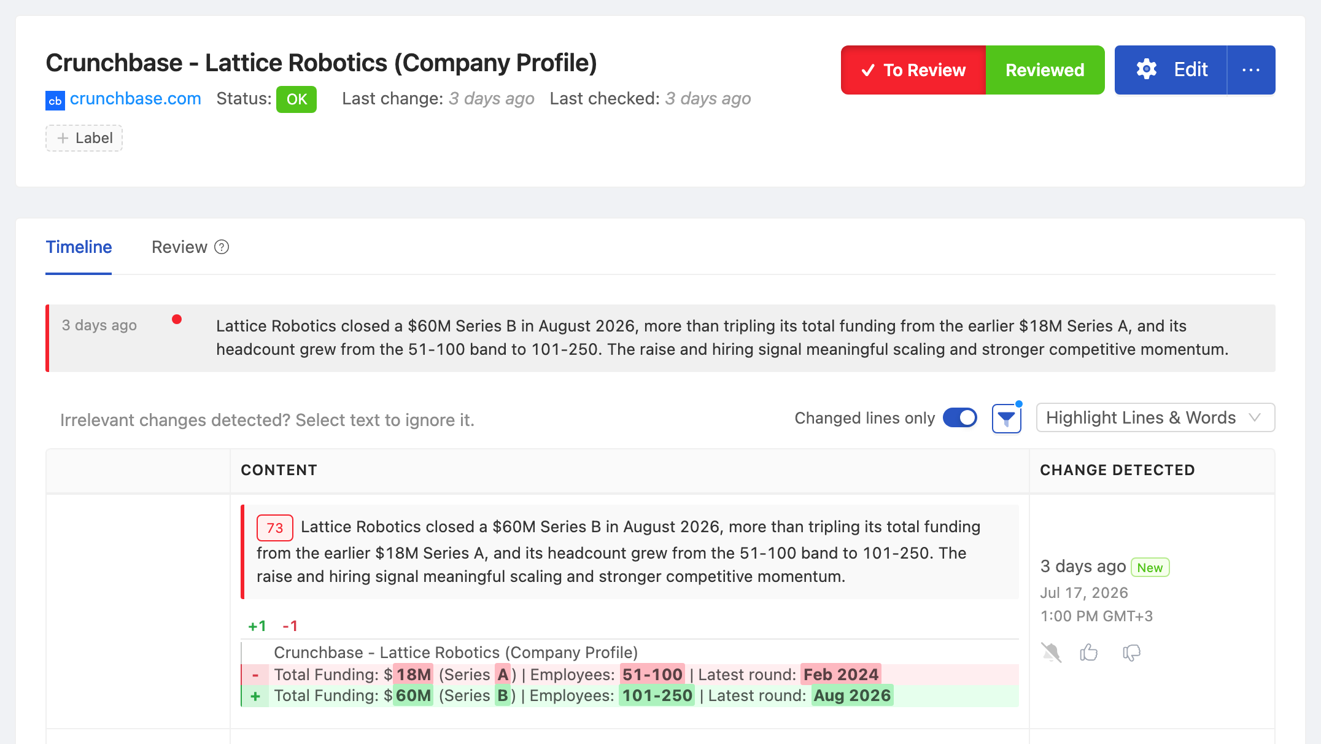Viewport: 1321px width, 744px height.
Task: Click the highlighted 101-250 employees value
Action: 657,696
